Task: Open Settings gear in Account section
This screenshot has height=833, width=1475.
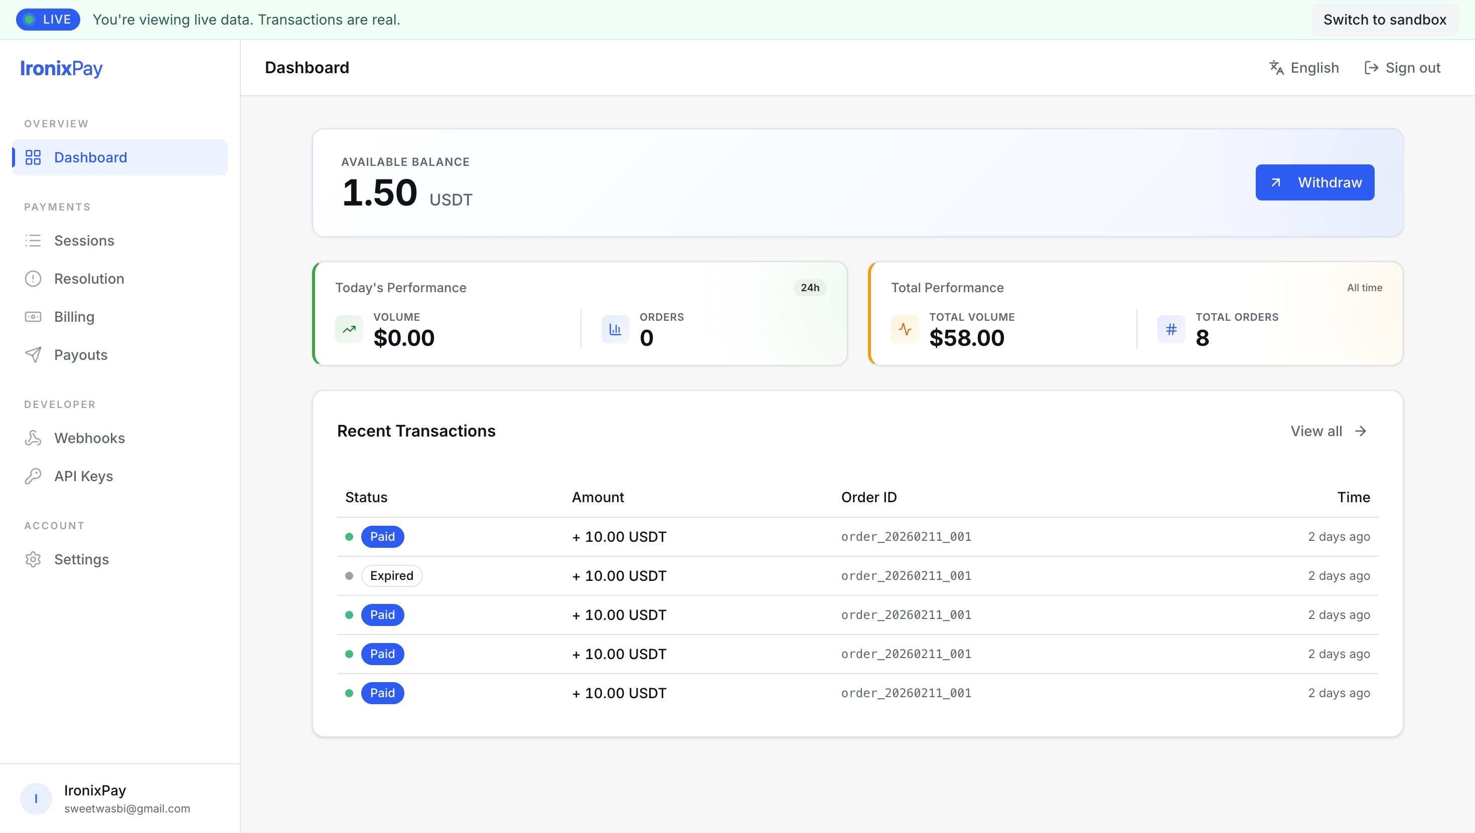Action: pos(33,559)
